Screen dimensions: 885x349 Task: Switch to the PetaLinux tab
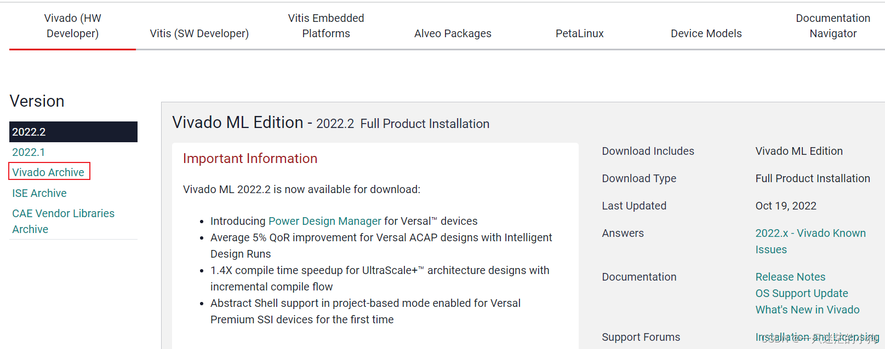point(579,33)
